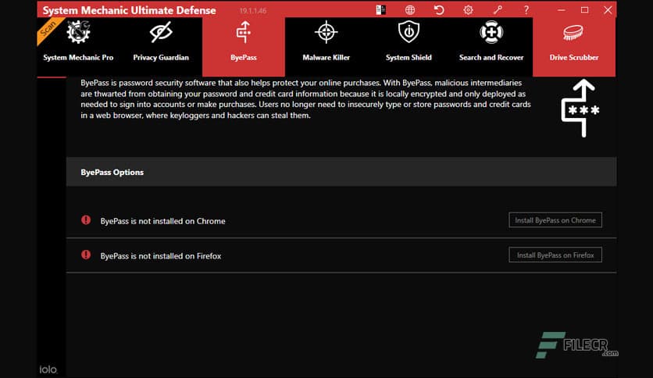Open the Search and Recover tab
This screenshot has width=653, height=378.
pyautogui.click(x=491, y=47)
